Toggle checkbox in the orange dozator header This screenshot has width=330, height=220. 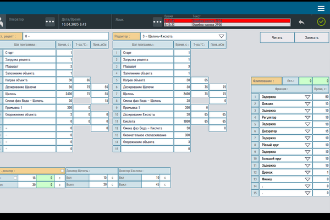[x=62, y=170]
